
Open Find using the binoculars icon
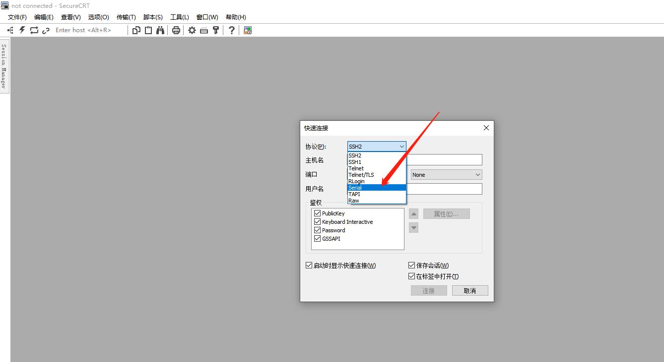click(x=160, y=30)
